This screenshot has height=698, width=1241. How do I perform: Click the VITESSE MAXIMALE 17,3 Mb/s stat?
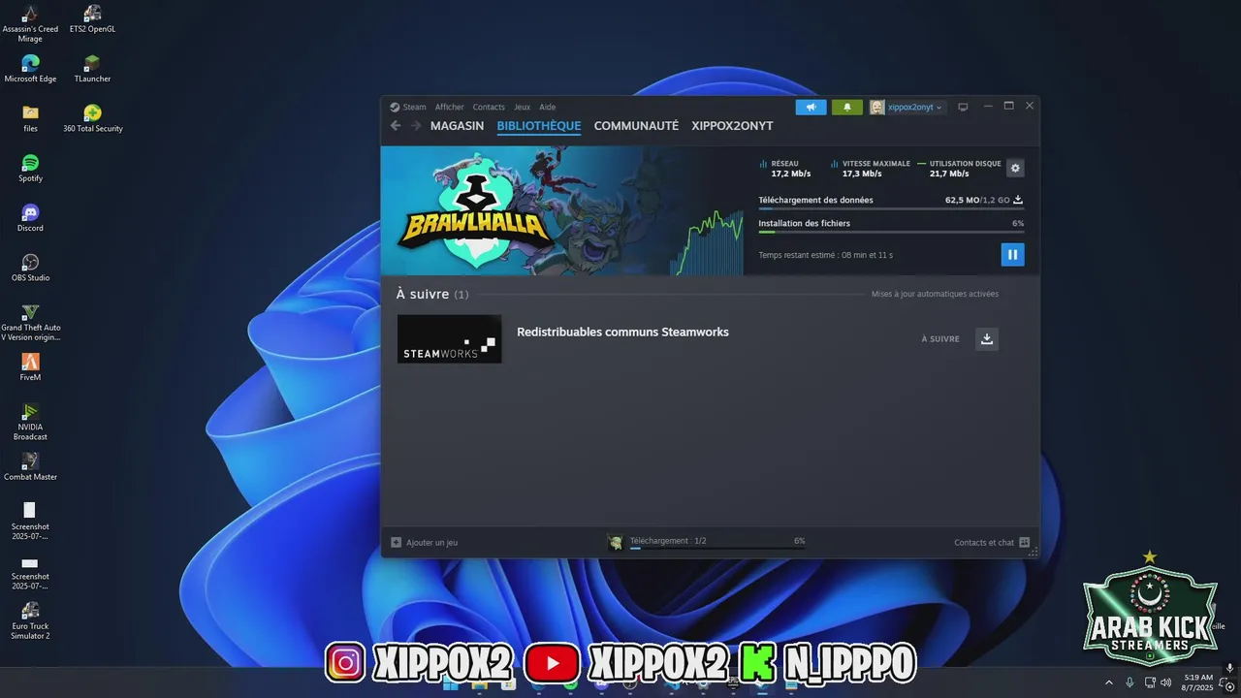(x=871, y=169)
